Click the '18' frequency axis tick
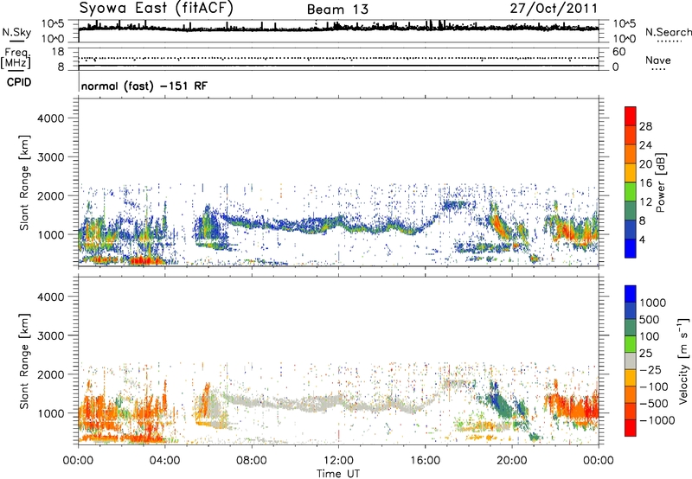Screen dimensions: 692x479 (58, 52)
